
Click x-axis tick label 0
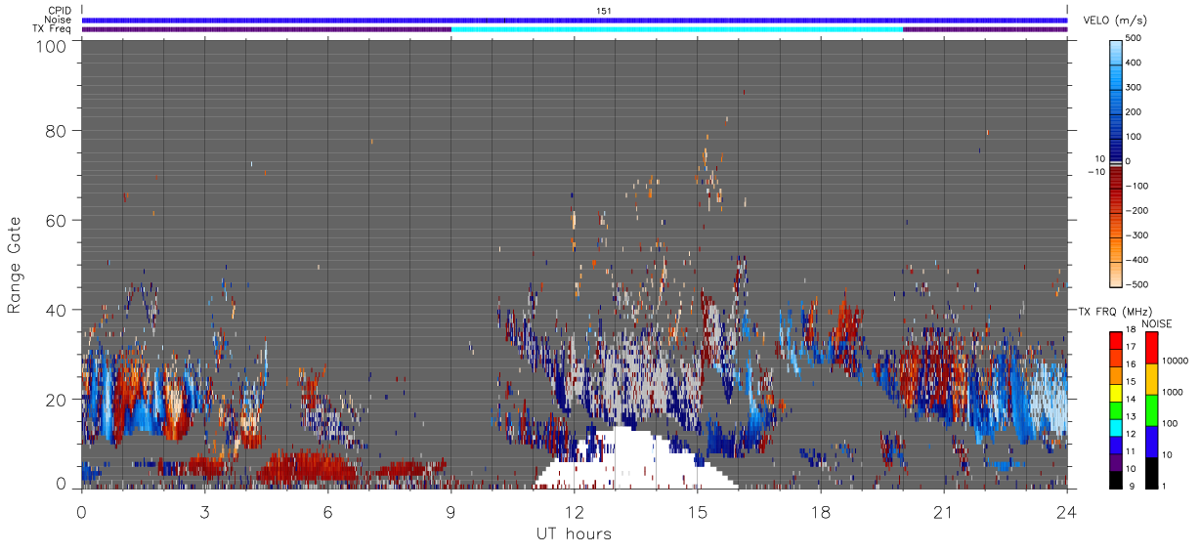[81, 512]
